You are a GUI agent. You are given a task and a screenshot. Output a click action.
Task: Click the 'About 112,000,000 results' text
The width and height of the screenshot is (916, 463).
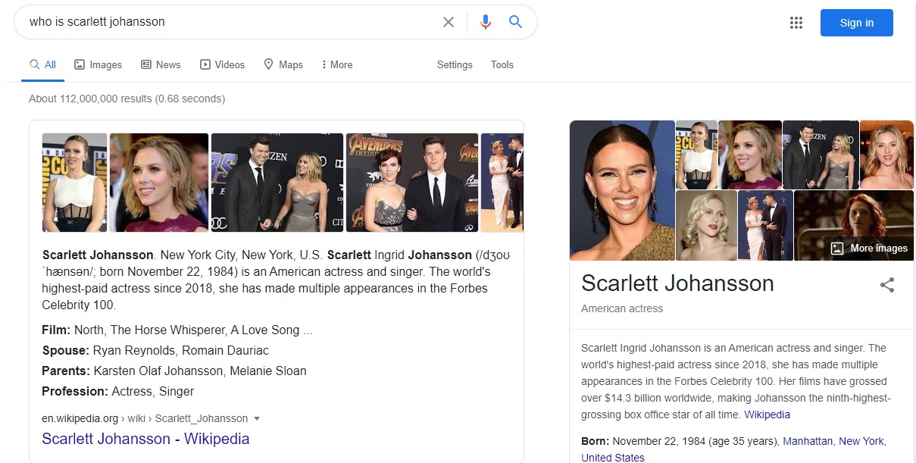pos(127,99)
